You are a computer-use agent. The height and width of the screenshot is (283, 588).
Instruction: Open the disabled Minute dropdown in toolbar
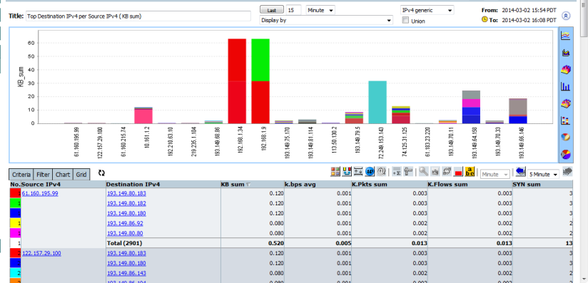click(x=495, y=175)
